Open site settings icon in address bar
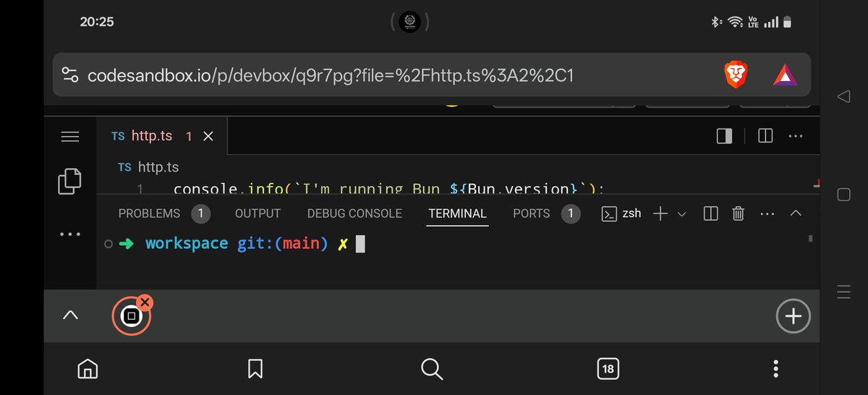The height and width of the screenshot is (395, 868). tap(69, 75)
